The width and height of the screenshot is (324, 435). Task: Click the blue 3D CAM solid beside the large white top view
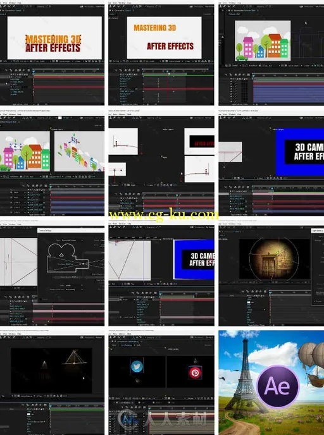coord(194,259)
